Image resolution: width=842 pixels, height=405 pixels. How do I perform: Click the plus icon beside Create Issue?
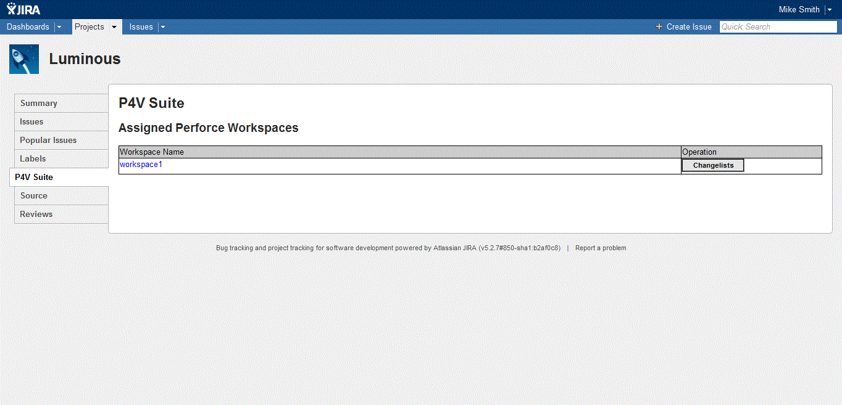pos(659,27)
